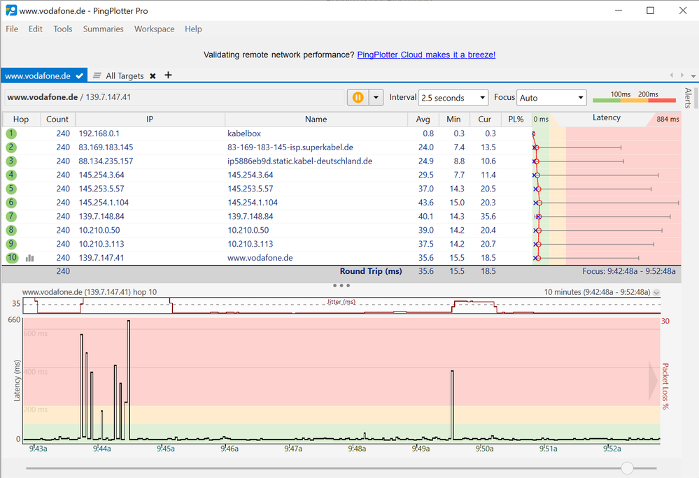The height and width of the screenshot is (478, 699).
Task: Select IP 83.169.183.145 in hop 2
Action: pos(106,147)
